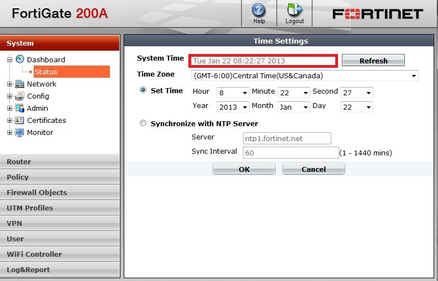Open the Minute dropdown
The width and height of the screenshot is (438, 281).
(x=294, y=93)
